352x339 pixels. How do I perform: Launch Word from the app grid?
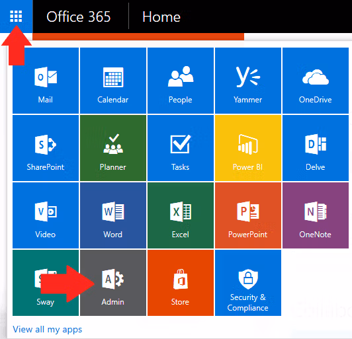point(113,215)
